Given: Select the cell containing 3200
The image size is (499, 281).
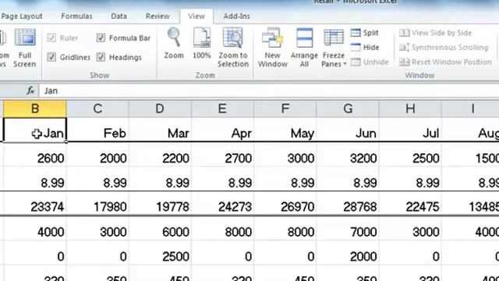Looking at the screenshot, I should (348, 155).
